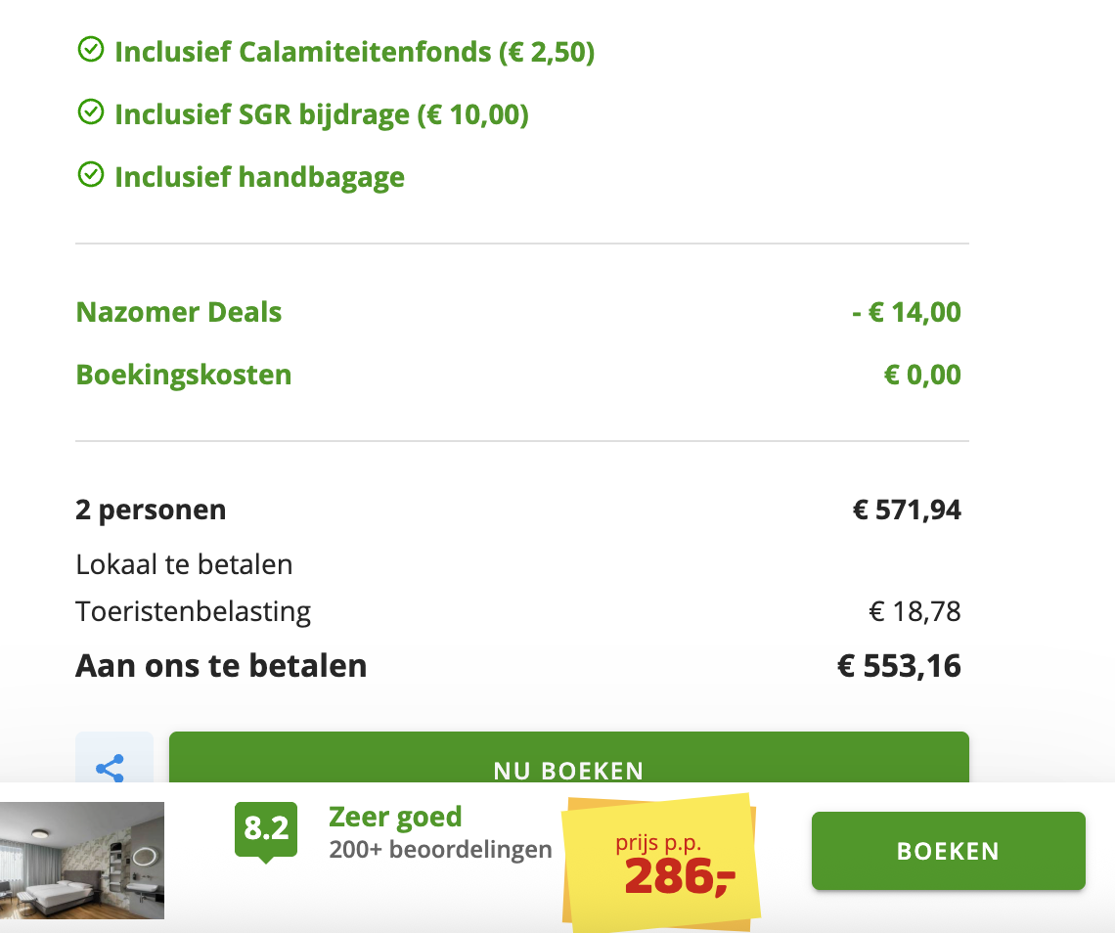Screen dimensions: 1115x933
Task: Click the Toeristenbelasting line item
Action: pyautogui.click(x=193, y=612)
